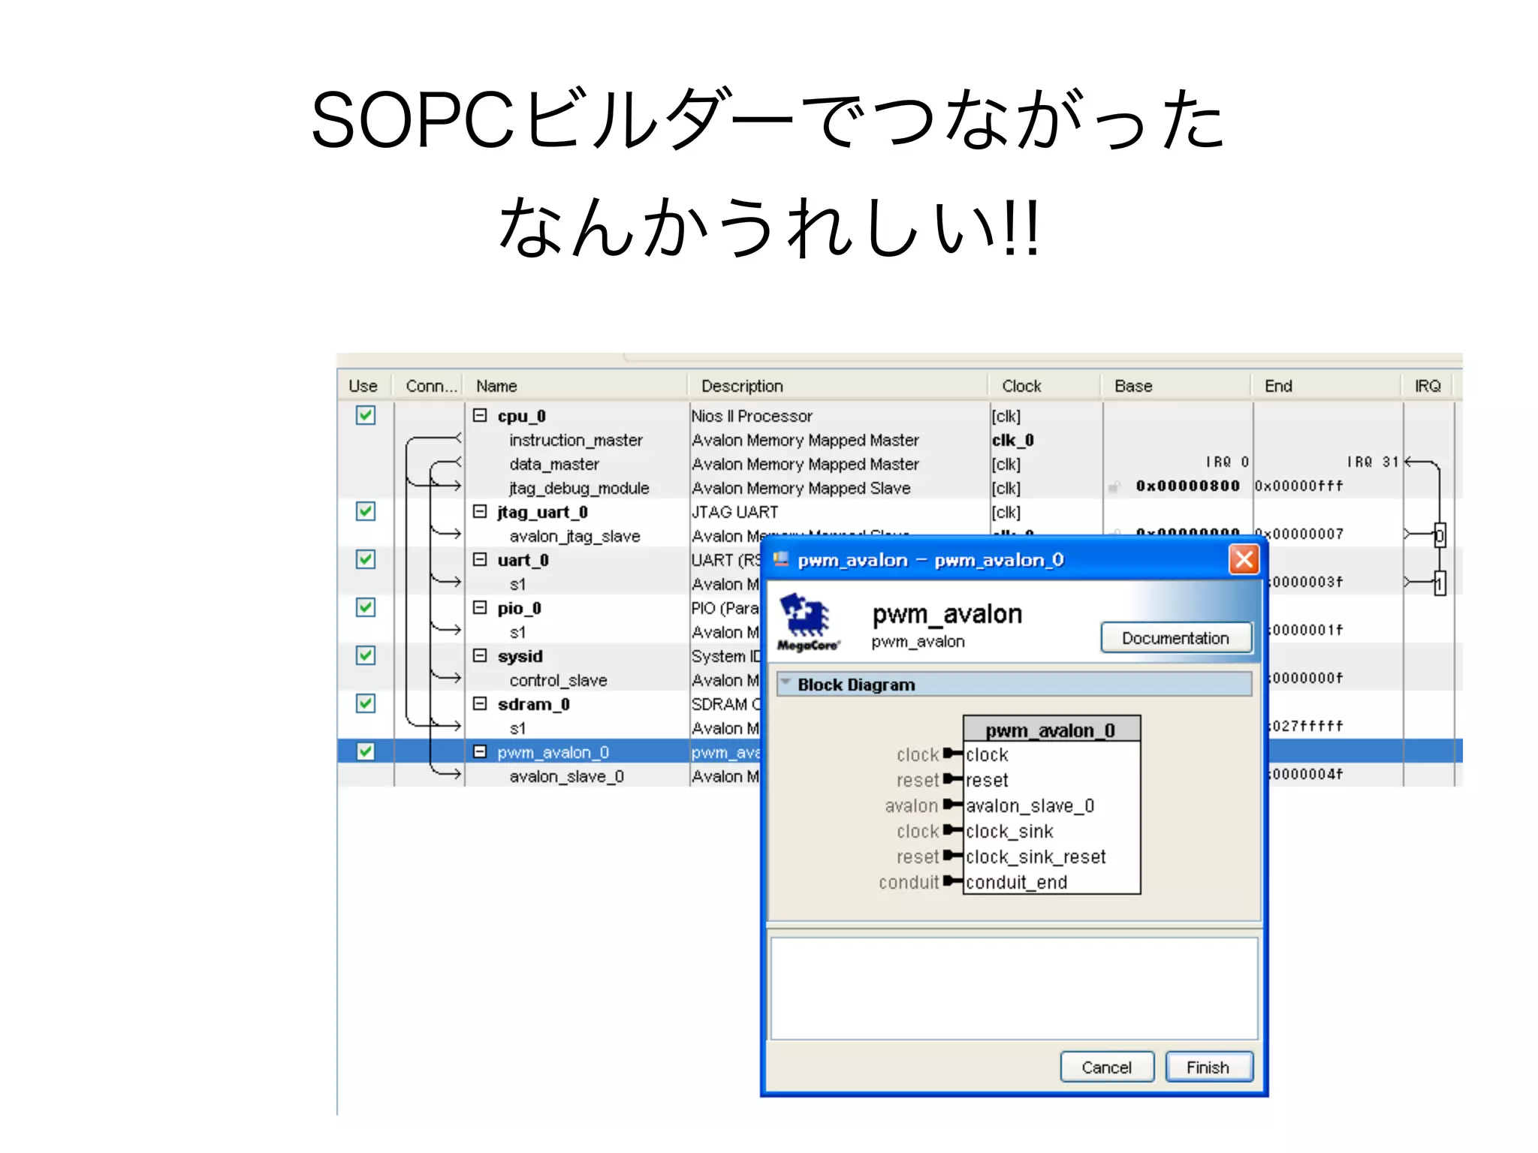The image size is (1538, 1153).
Task: Click the JTAG UART description cell
Action: (734, 512)
